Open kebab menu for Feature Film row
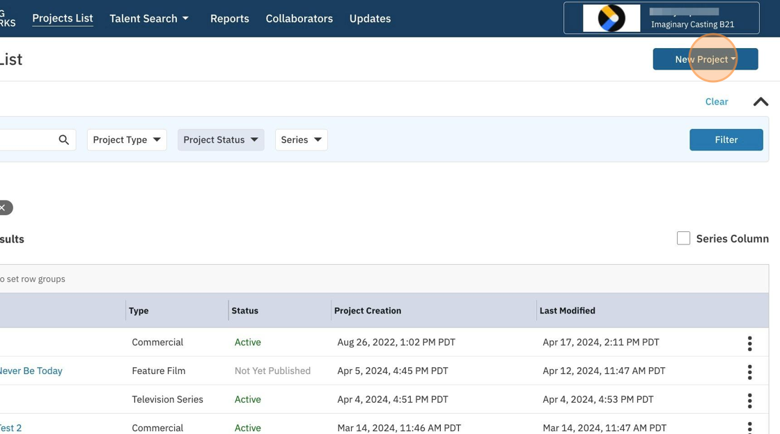The image size is (780, 434). click(749, 371)
